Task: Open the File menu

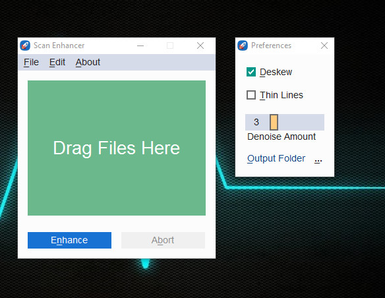Action: coord(31,63)
